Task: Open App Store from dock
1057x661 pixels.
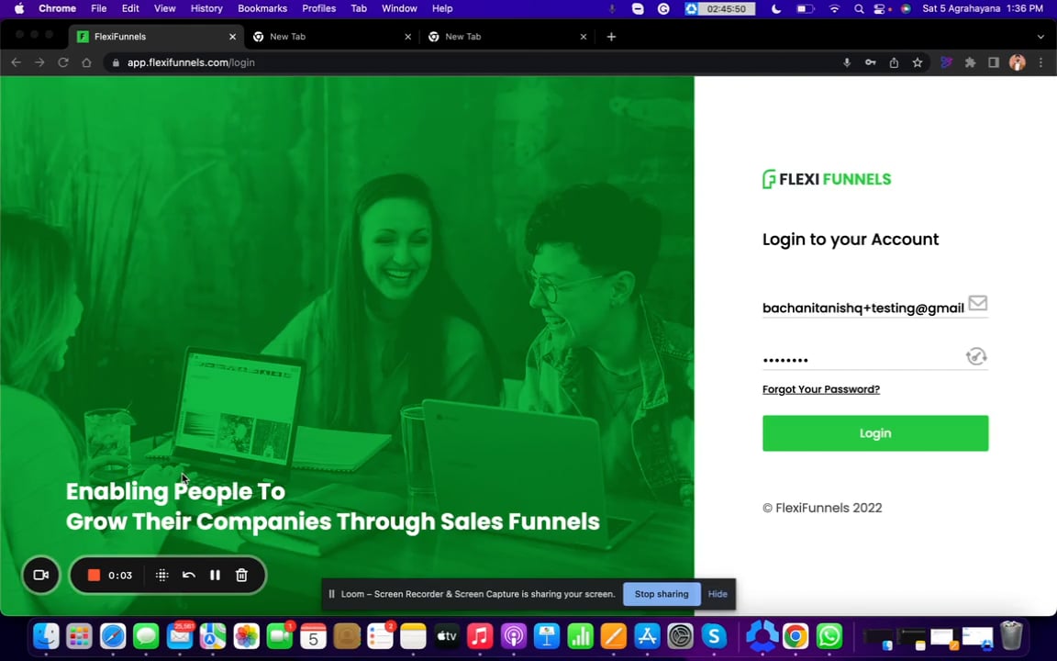Action: [x=647, y=636]
